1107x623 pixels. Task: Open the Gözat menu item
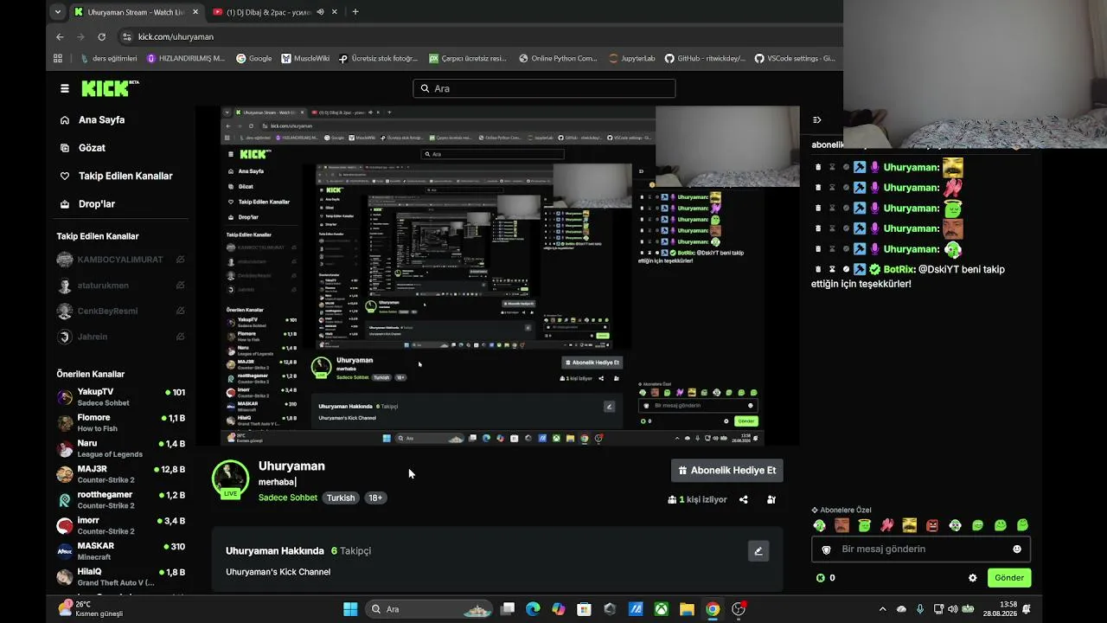(92, 148)
